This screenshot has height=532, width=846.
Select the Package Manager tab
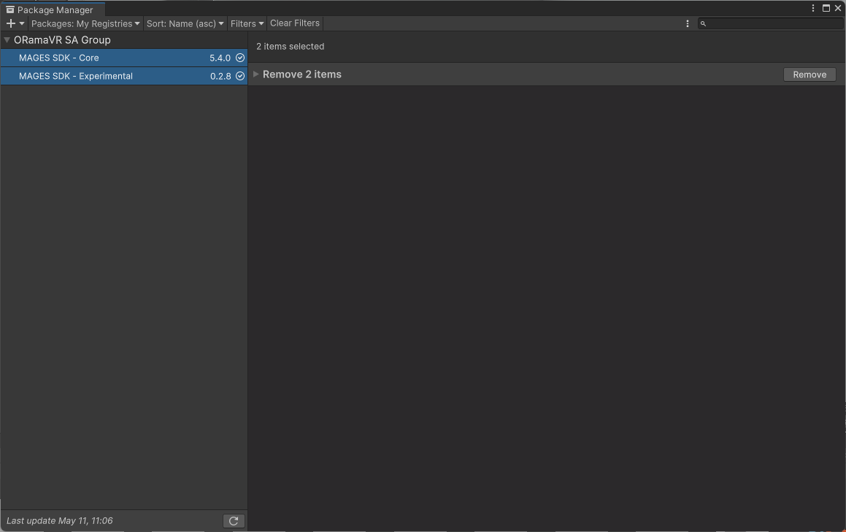pos(53,9)
